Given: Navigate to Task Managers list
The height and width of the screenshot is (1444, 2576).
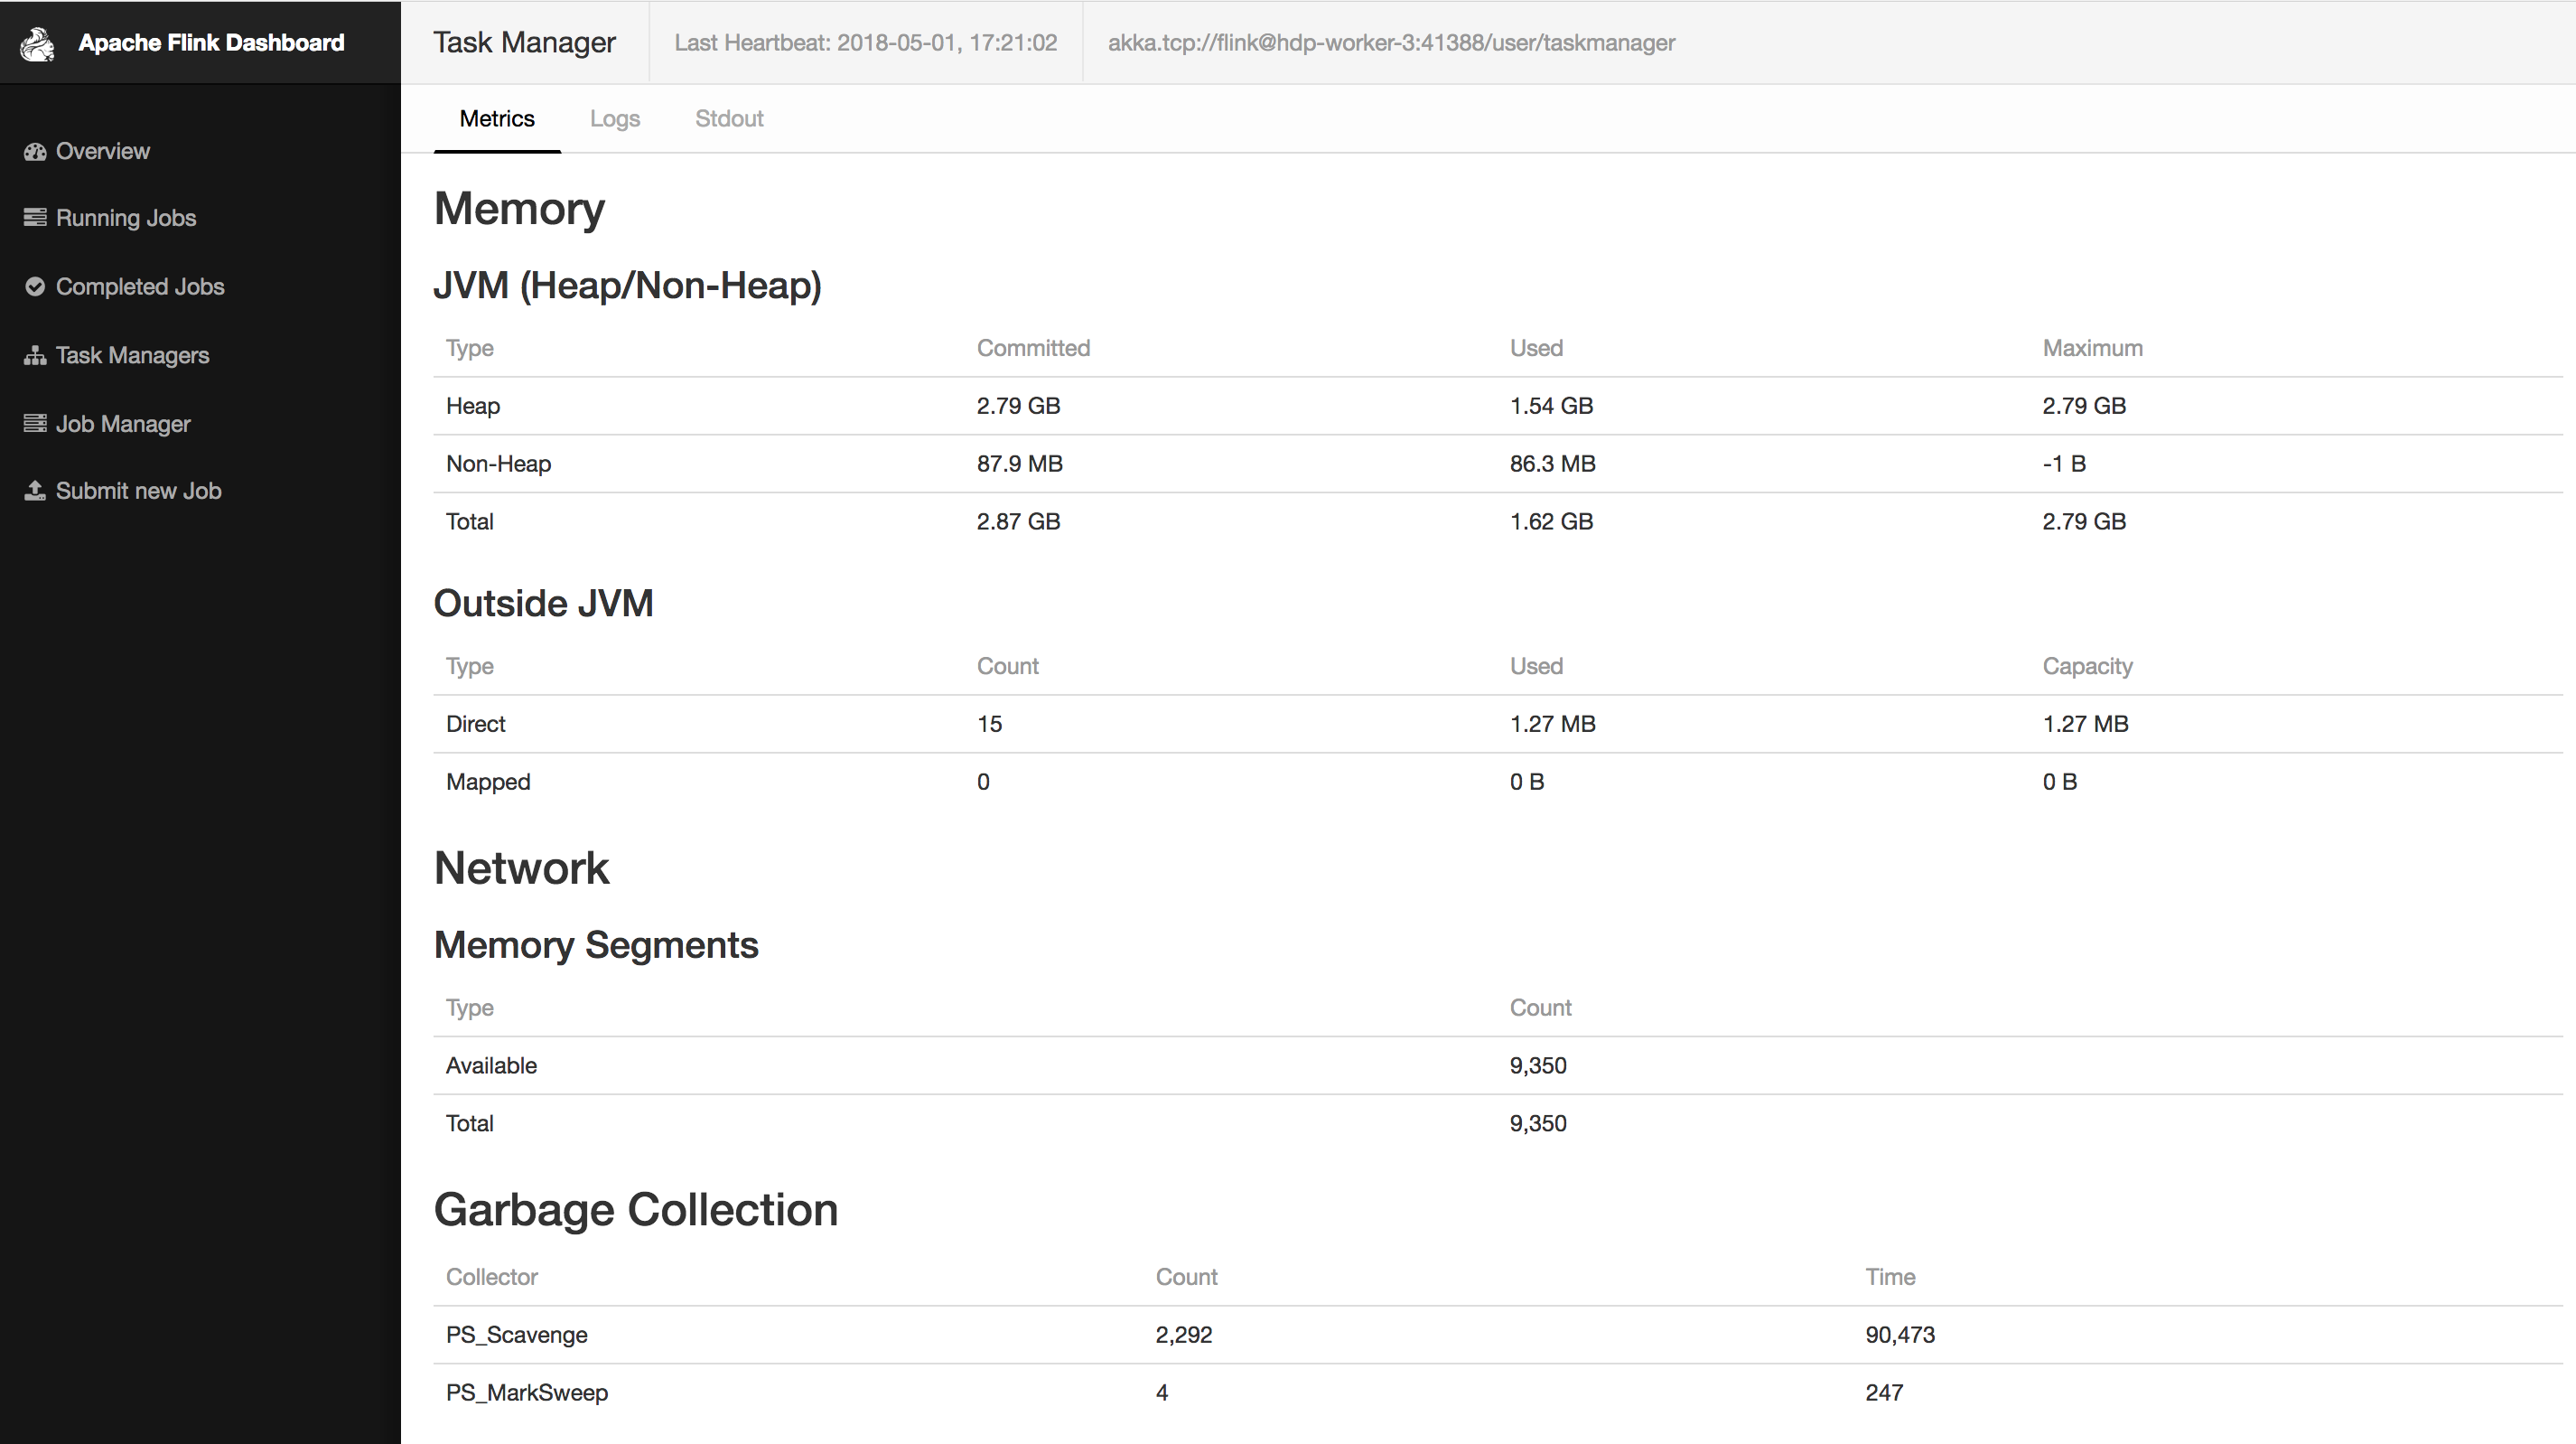Looking at the screenshot, I should tap(132, 356).
